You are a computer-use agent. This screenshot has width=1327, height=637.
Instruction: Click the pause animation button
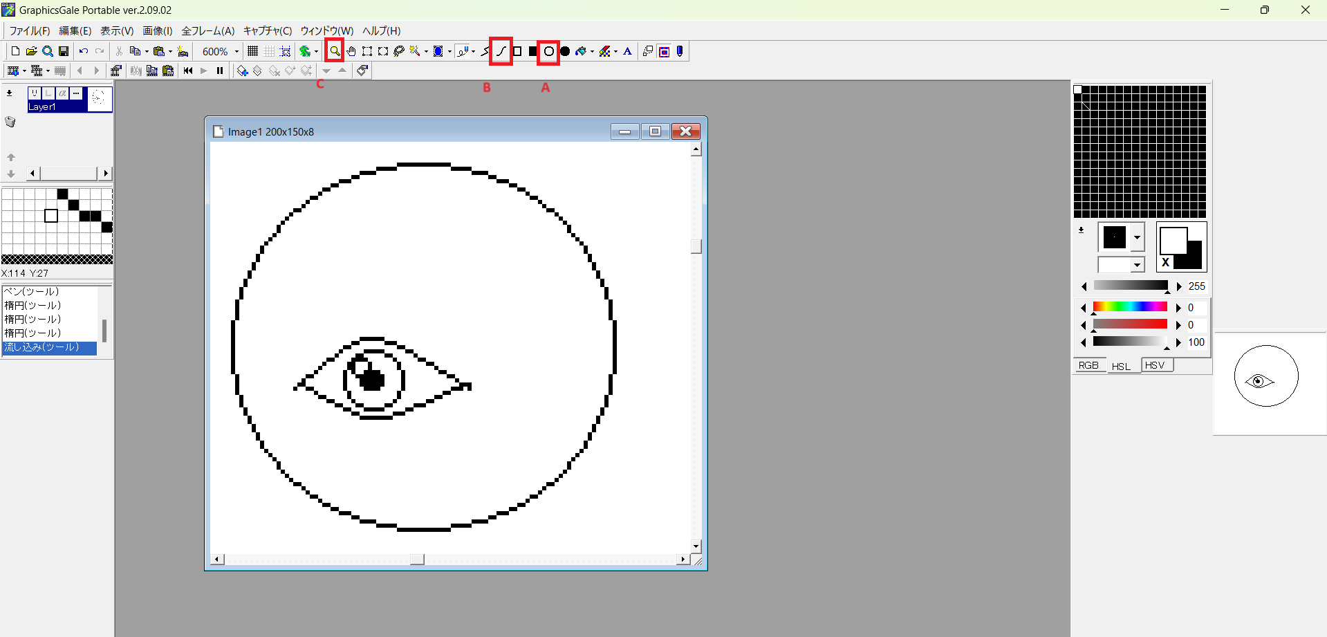[220, 71]
